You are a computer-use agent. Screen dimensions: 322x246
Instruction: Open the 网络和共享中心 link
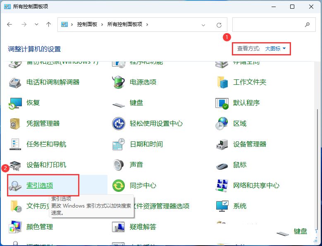[256, 185]
